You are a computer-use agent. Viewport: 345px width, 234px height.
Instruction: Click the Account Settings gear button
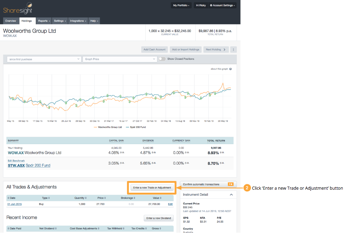(x=222, y=5)
